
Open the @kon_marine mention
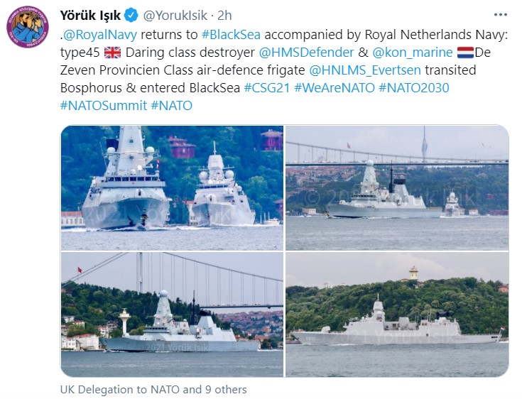pyautogui.click(x=413, y=53)
